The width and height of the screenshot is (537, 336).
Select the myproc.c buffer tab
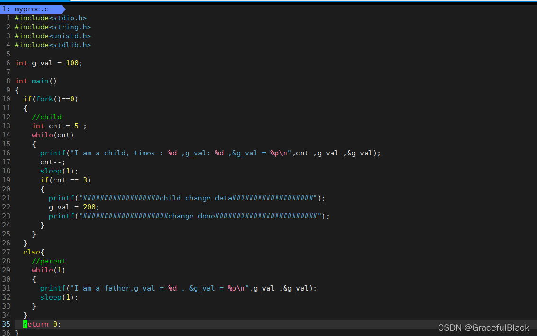(33, 9)
